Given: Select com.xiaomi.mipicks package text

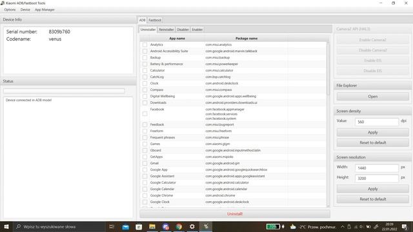Looking at the screenshot, I should click(x=219, y=157).
